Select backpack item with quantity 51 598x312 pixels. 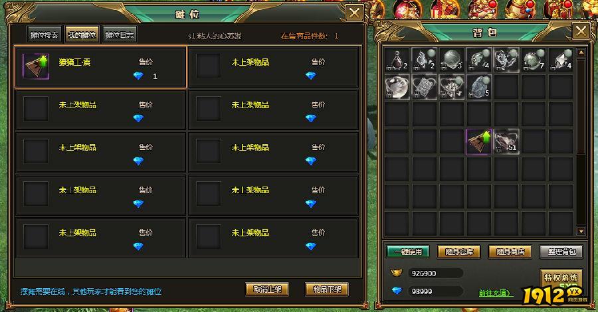click(506, 141)
